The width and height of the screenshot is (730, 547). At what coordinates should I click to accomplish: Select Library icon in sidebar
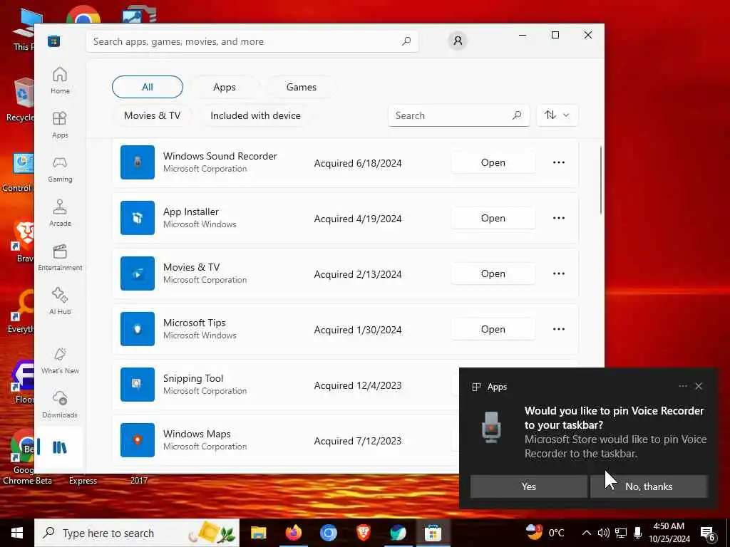pyautogui.click(x=60, y=447)
